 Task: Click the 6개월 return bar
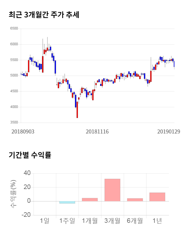135,200
